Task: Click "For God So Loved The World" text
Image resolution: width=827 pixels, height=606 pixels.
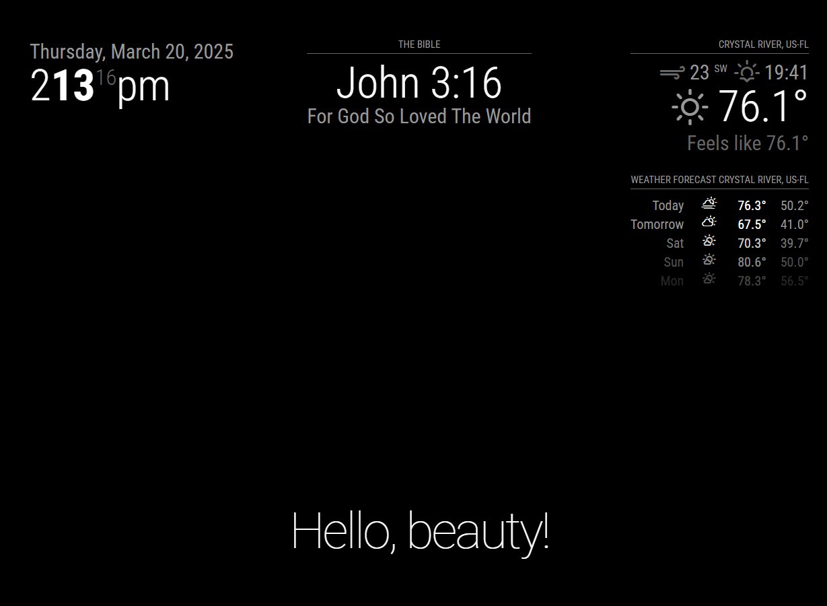Action: [x=419, y=116]
